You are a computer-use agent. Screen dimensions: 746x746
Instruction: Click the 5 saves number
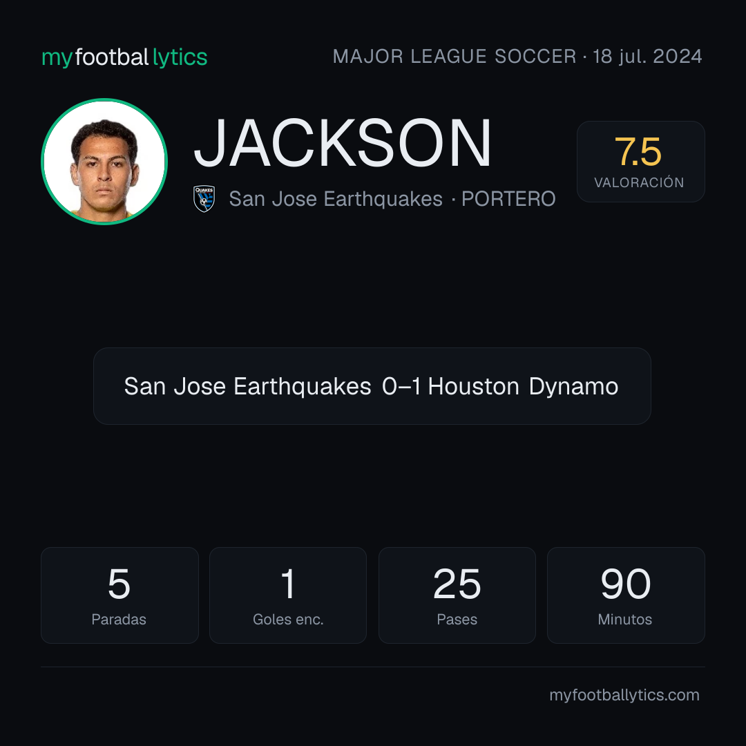pyautogui.click(x=119, y=584)
